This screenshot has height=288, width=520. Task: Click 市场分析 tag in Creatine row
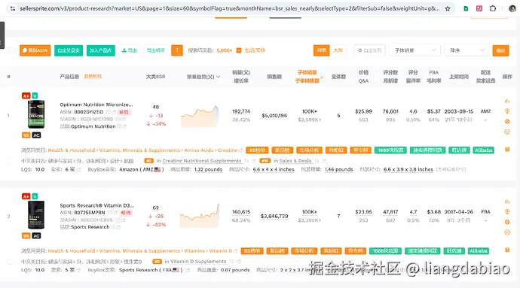coord(309,150)
